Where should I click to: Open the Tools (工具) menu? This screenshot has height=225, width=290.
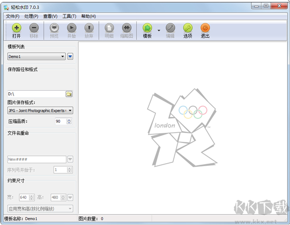(x=69, y=16)
